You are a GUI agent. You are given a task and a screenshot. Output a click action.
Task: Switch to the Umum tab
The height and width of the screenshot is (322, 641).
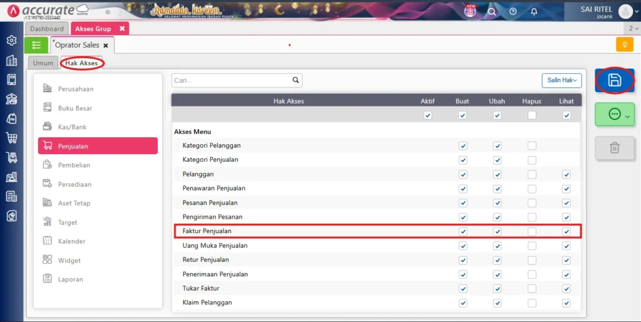pyautogui.click(x=43, y=63)
